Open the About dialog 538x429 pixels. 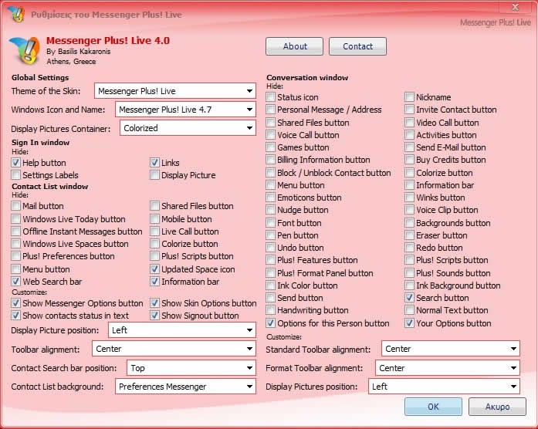click(x=294, y=46)
